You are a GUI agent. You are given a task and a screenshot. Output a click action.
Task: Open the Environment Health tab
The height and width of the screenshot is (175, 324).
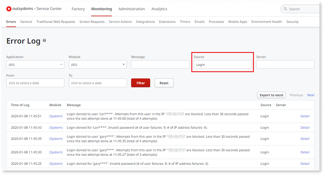coord(267,22)
